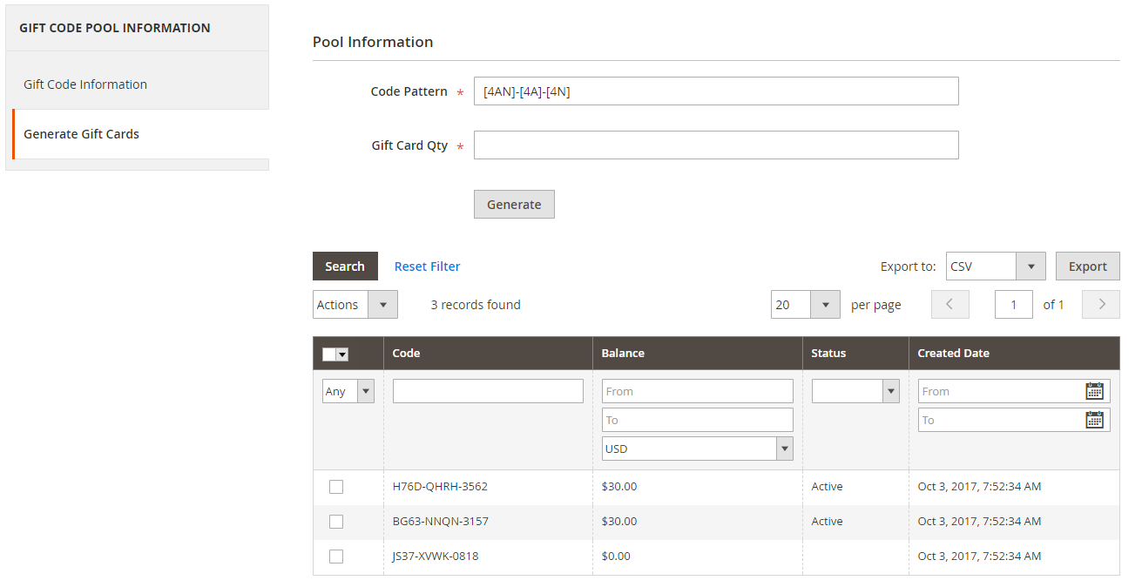Switch to the Generate Gift Cards tab
Screen dimensions: 1142x587
[x=82, y=134]
